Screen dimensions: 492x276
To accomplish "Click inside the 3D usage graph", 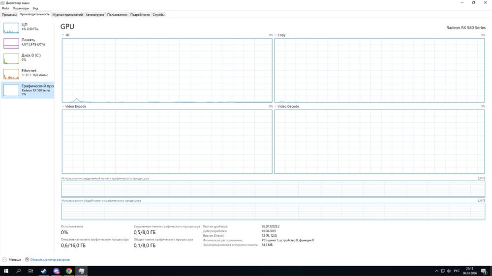I will click(x=167, y=70).
